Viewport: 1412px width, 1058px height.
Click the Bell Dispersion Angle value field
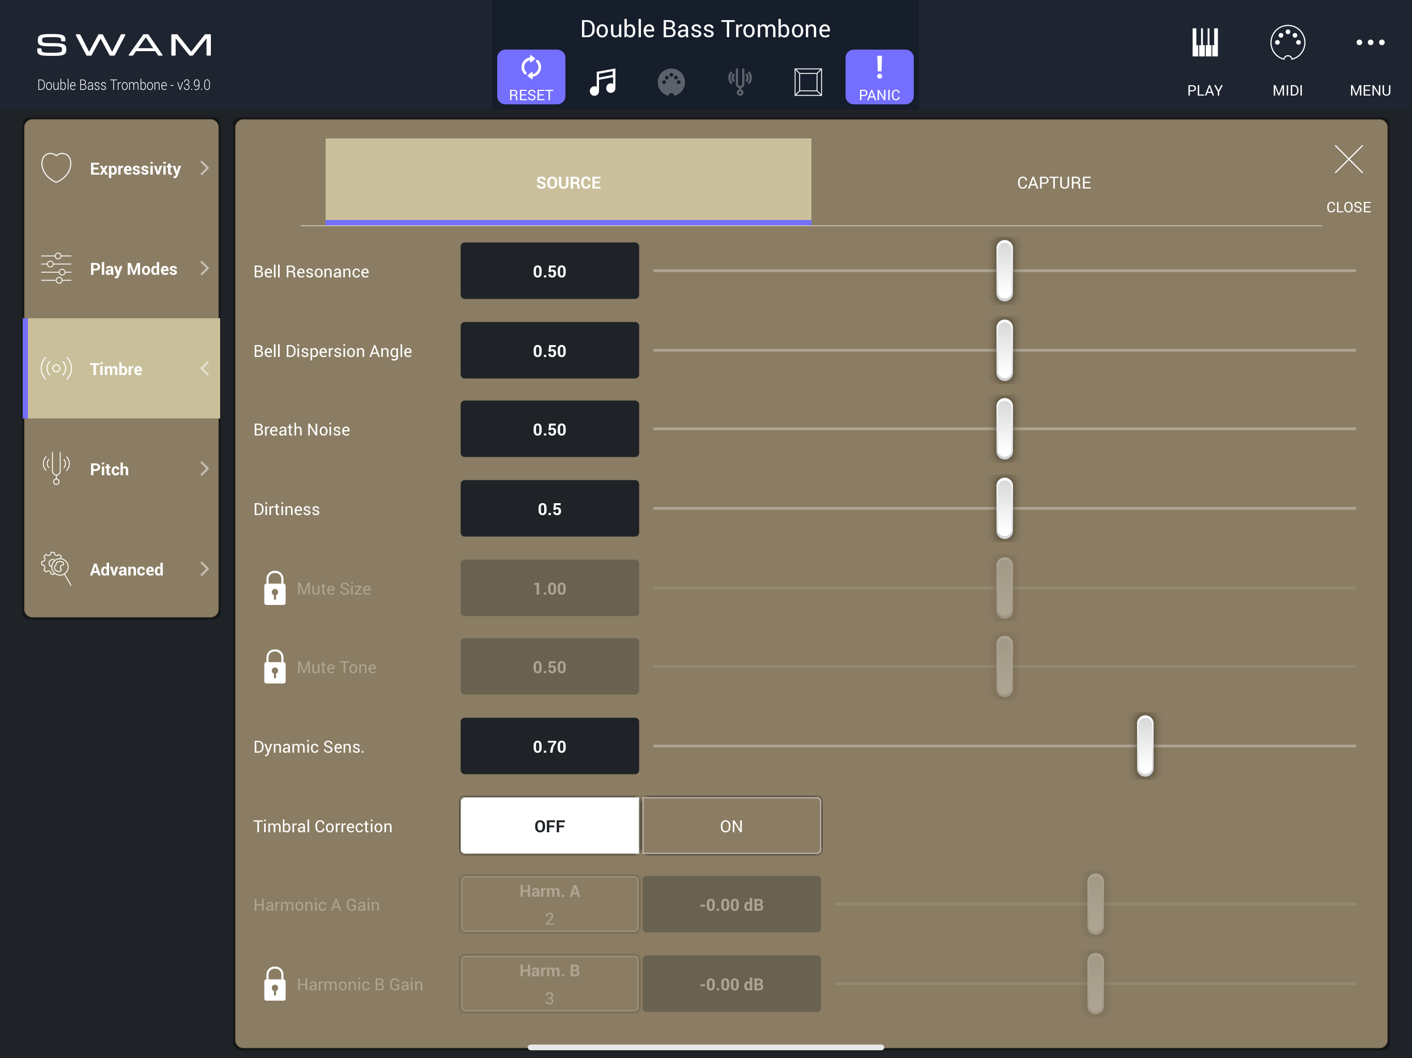549,350
